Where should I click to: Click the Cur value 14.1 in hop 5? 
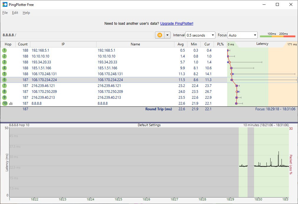point(208,74)
